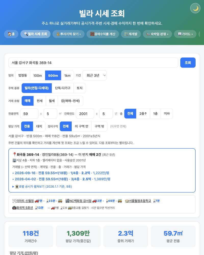Viewport: 204px width, 255px height.
Task: Click the 건축연도 tolerance field
Action: (x=106, y=114)
